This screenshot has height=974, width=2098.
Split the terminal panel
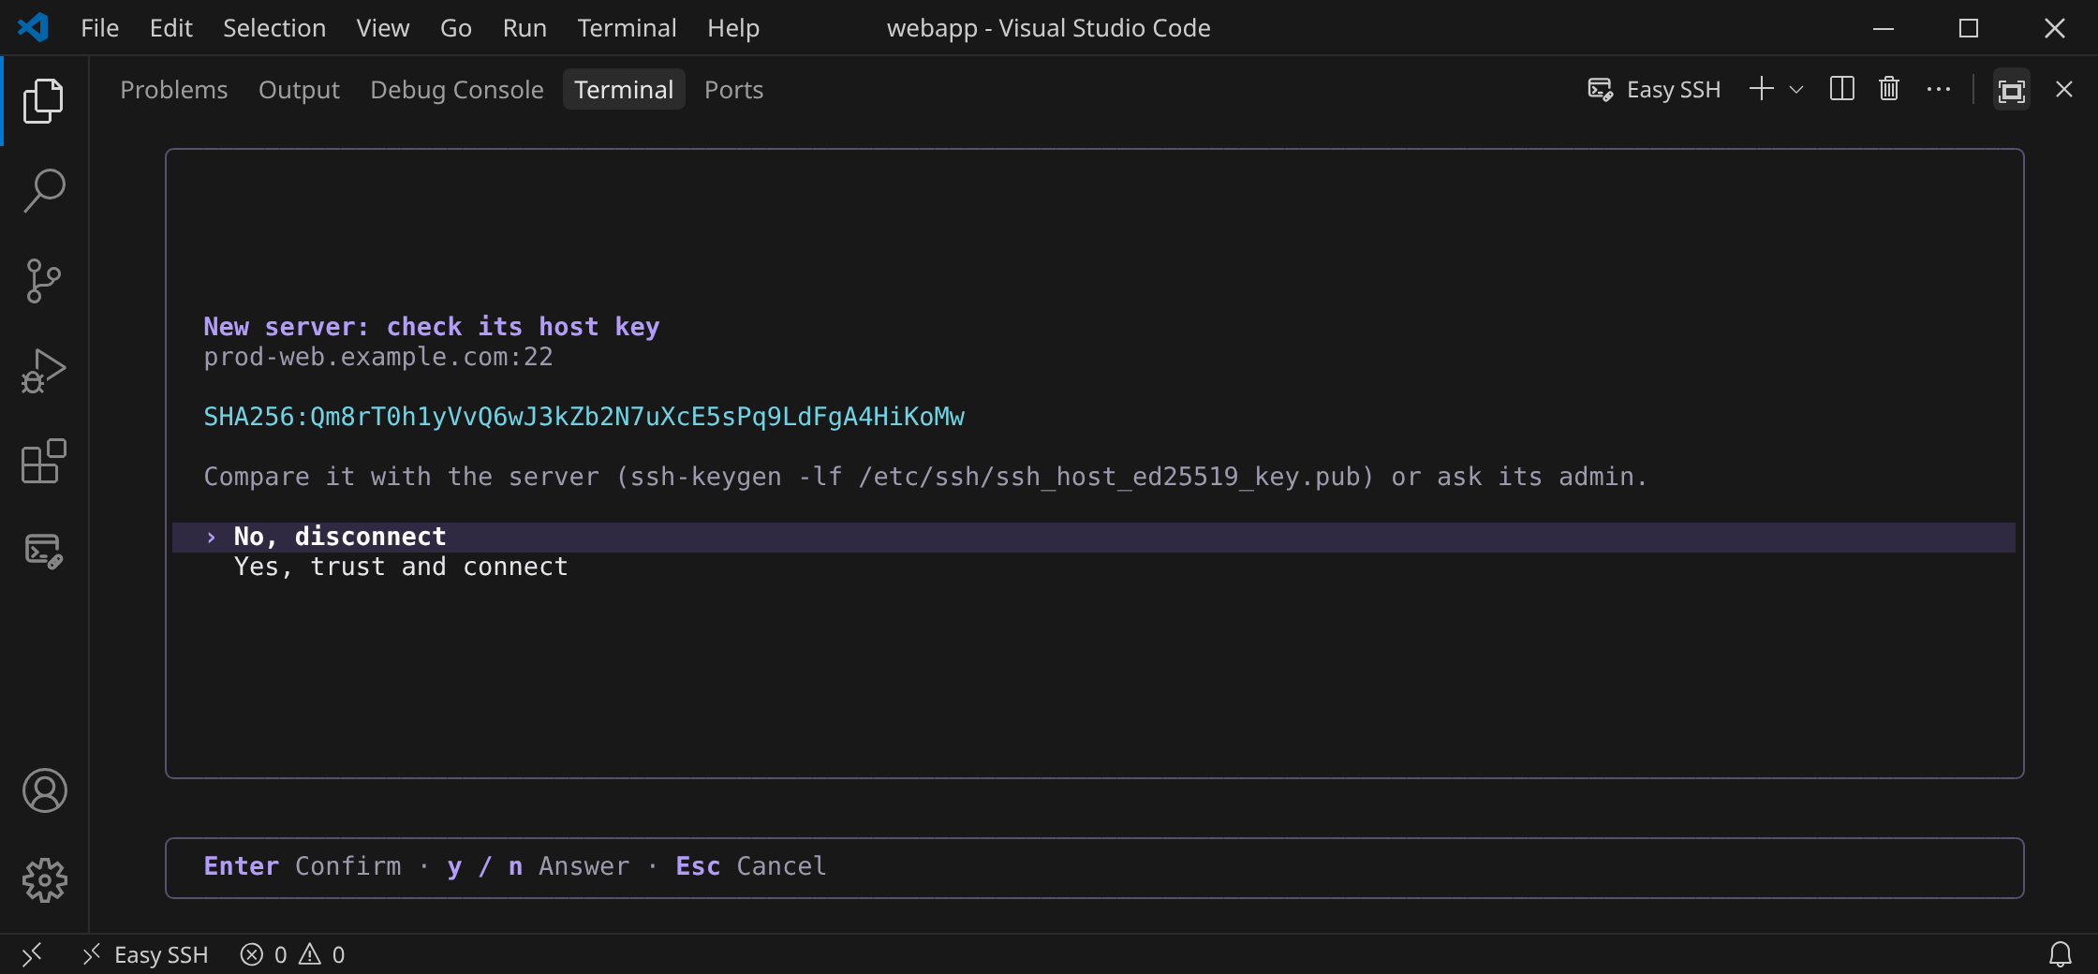[1841, 89]
